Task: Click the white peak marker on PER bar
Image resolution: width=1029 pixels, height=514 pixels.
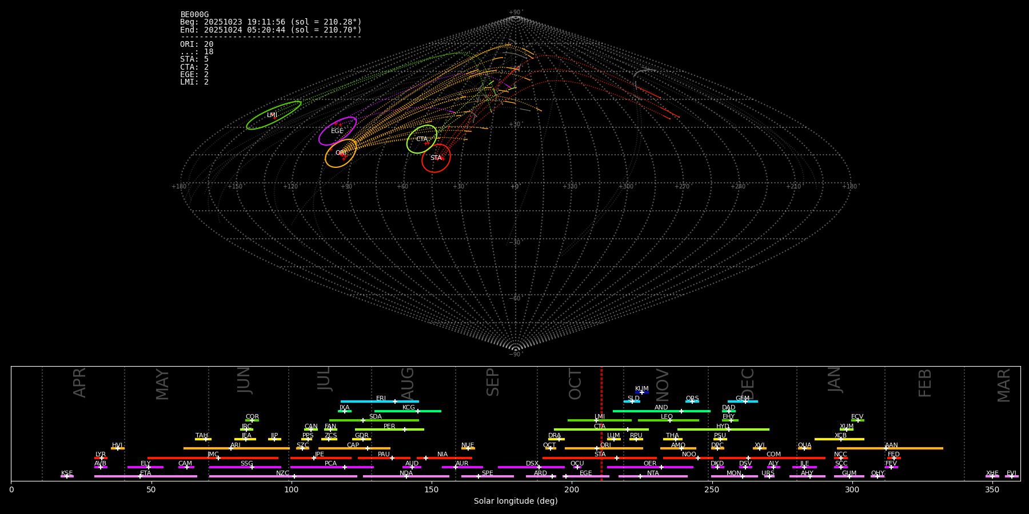Action: tap(405, 429)
